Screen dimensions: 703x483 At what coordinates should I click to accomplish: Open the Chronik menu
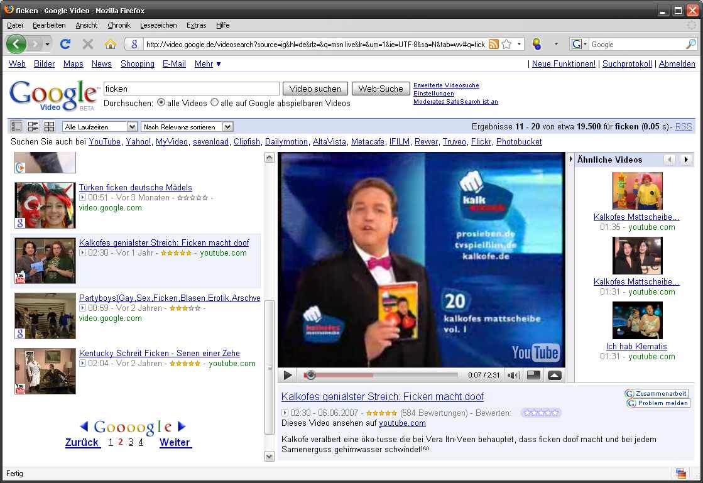[x=119, y=25]
